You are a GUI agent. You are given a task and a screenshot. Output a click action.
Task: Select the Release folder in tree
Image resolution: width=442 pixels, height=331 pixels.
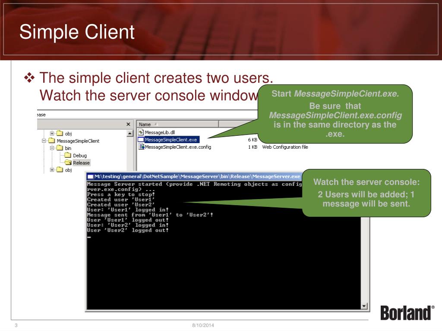click(81, 162)
